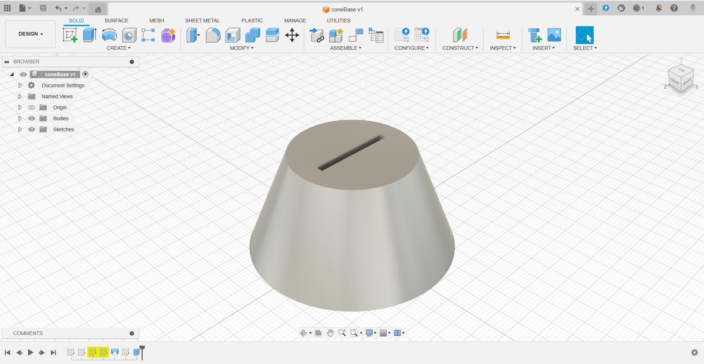This screenshot has height=364, width=704.
Task: Show the hidden Origin folder
Action: 32,107
